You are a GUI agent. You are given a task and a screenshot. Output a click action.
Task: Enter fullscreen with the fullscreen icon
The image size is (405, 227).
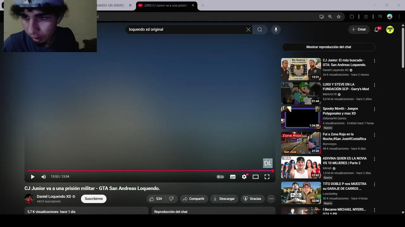click(267, 177)
